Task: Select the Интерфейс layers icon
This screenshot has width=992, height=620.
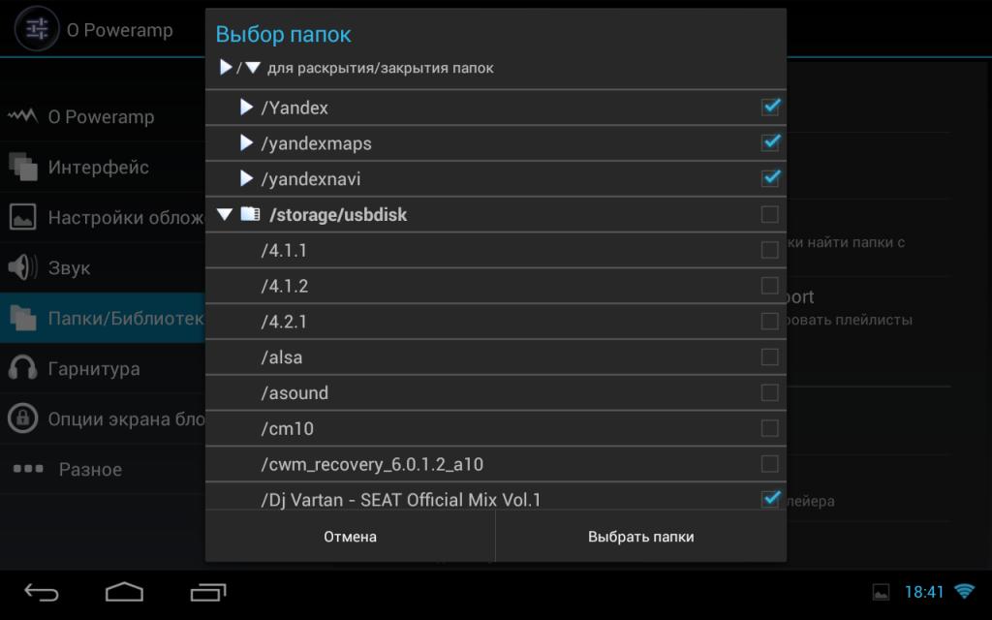Action: (23, 167)
